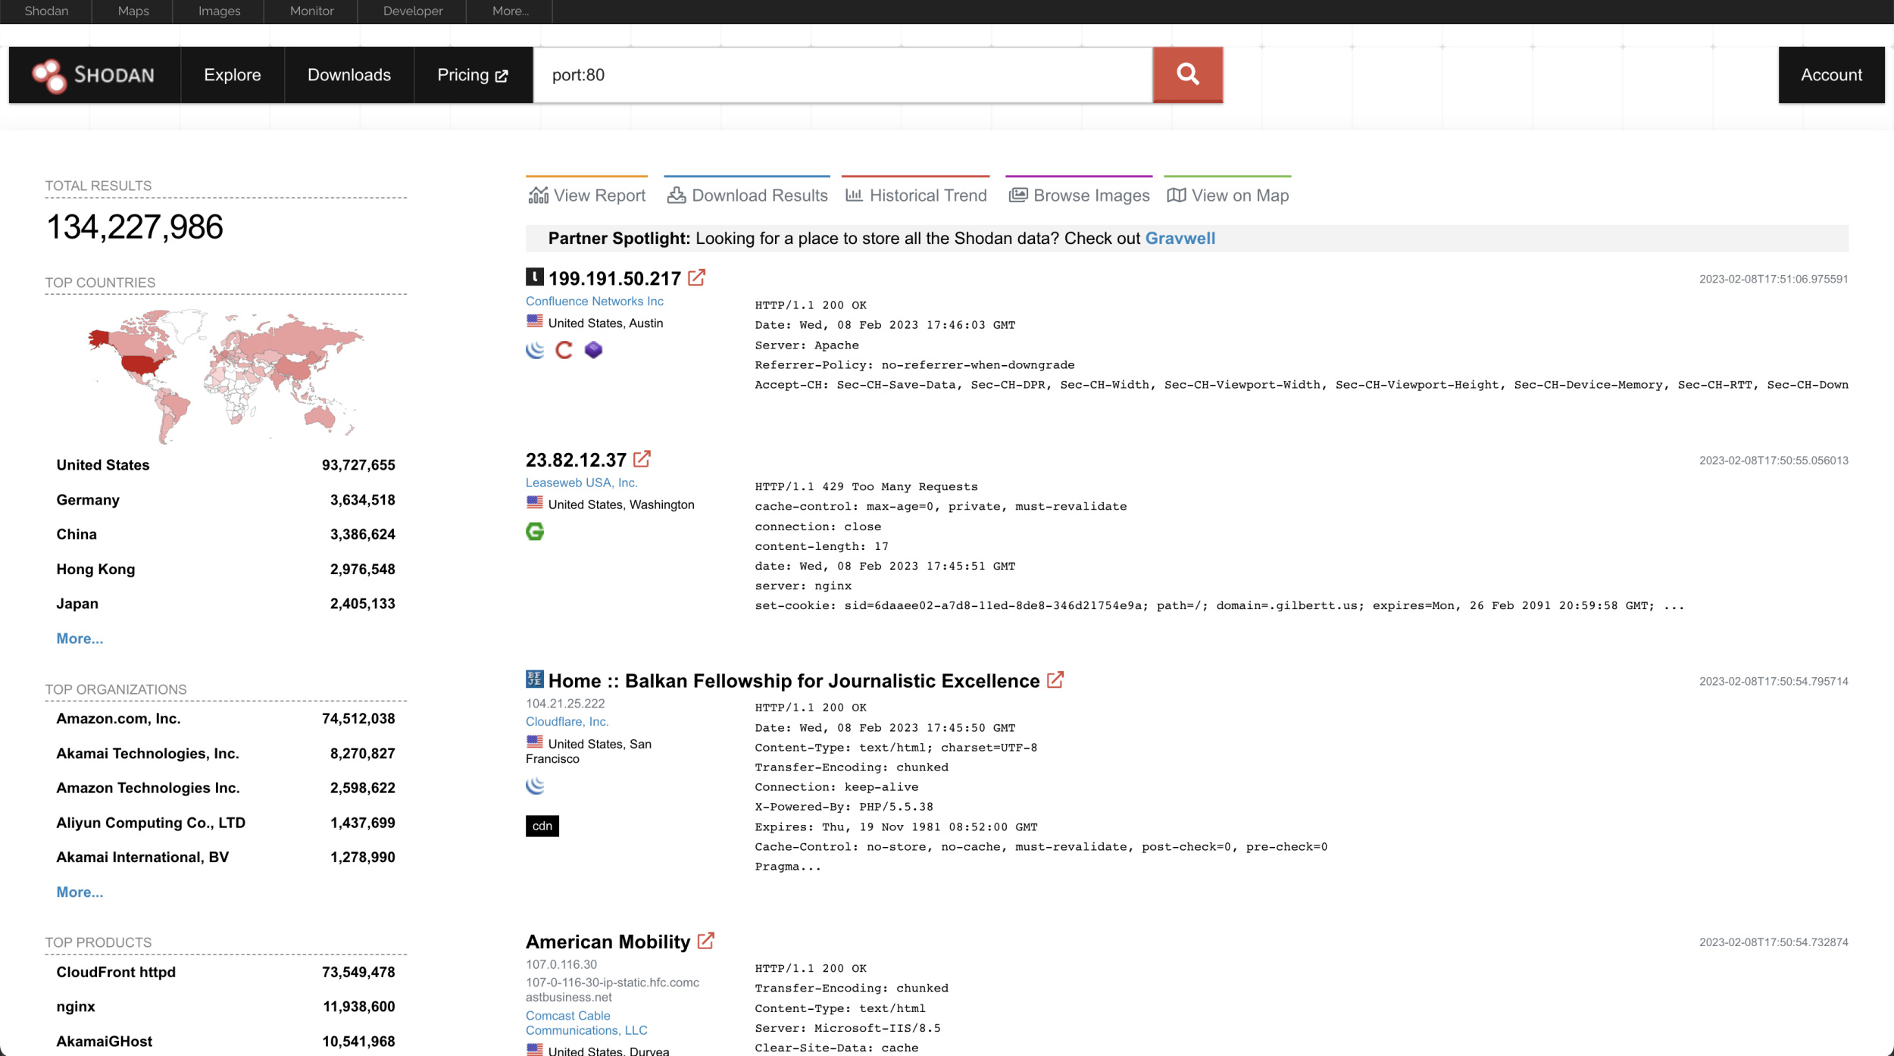Open the American Mobility result title
The height and width of the screenshot is (1056, 1894).
pos(608,942)
